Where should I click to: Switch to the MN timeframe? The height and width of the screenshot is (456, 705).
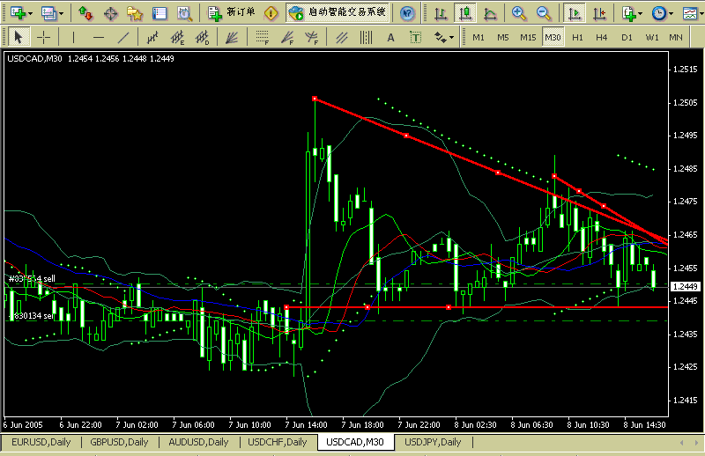coord(676,38)
